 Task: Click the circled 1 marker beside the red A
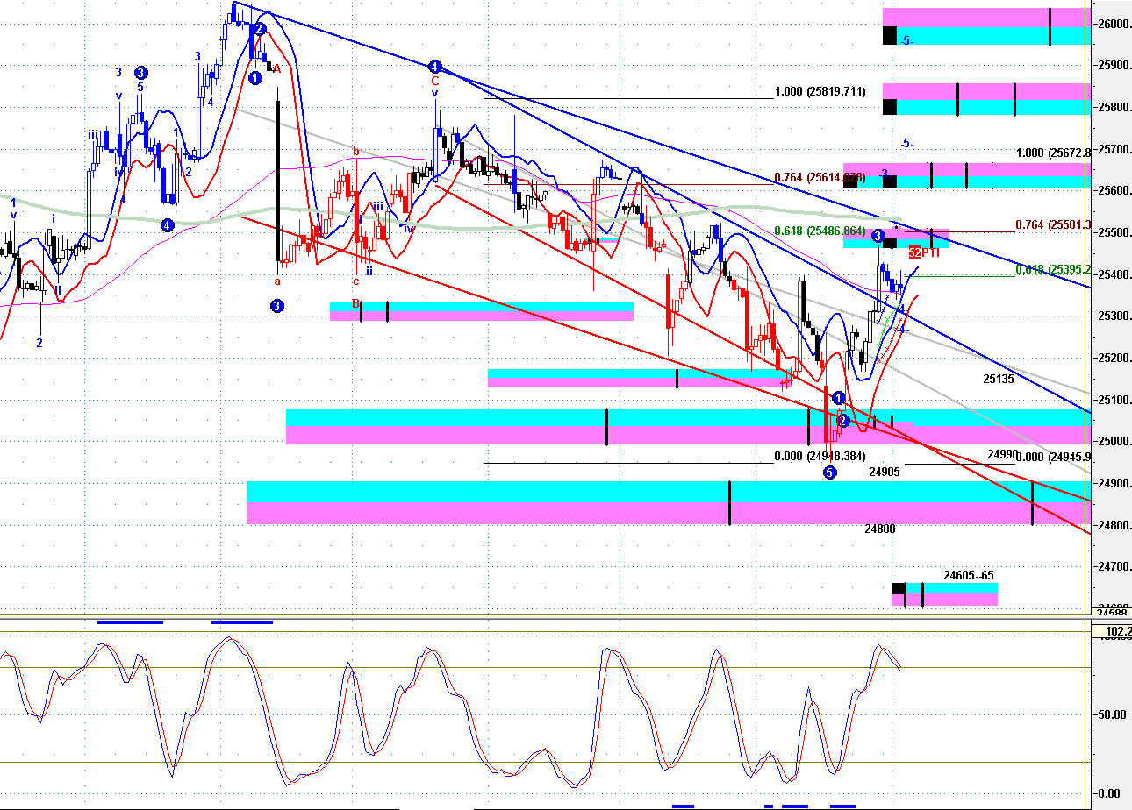pos(254,78)
